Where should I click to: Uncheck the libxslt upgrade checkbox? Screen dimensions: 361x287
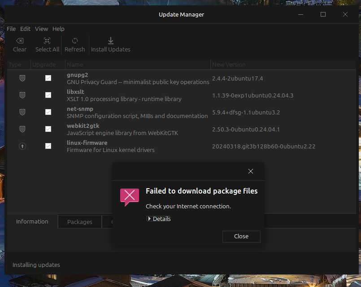point(48,95)
